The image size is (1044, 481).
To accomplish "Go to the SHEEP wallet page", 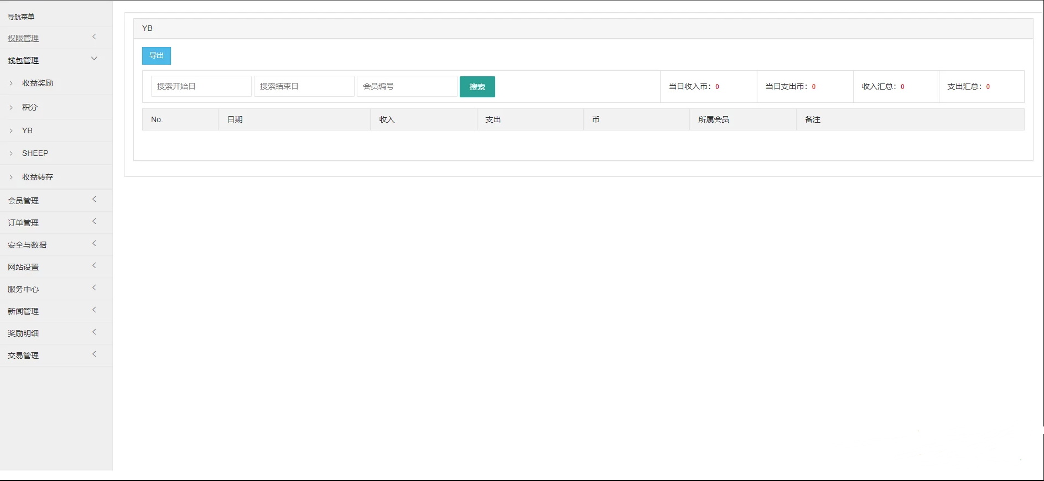I will [x=35, y=153].
